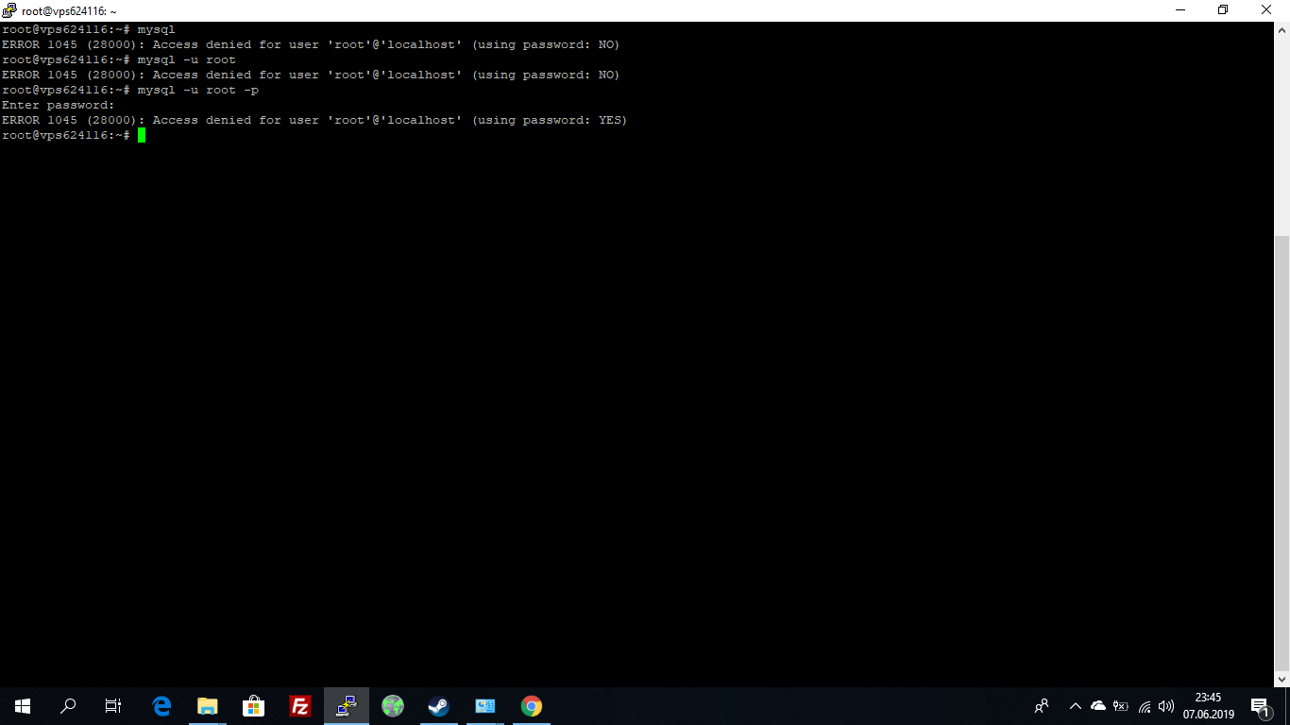Screen dimensions: 1290x725
Task: Open the Windows Start menu
Action: [x=23, y=706]
